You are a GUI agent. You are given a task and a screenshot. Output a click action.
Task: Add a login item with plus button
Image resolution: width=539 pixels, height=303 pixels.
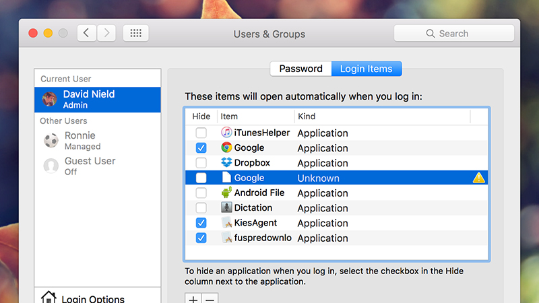[193, 298]
